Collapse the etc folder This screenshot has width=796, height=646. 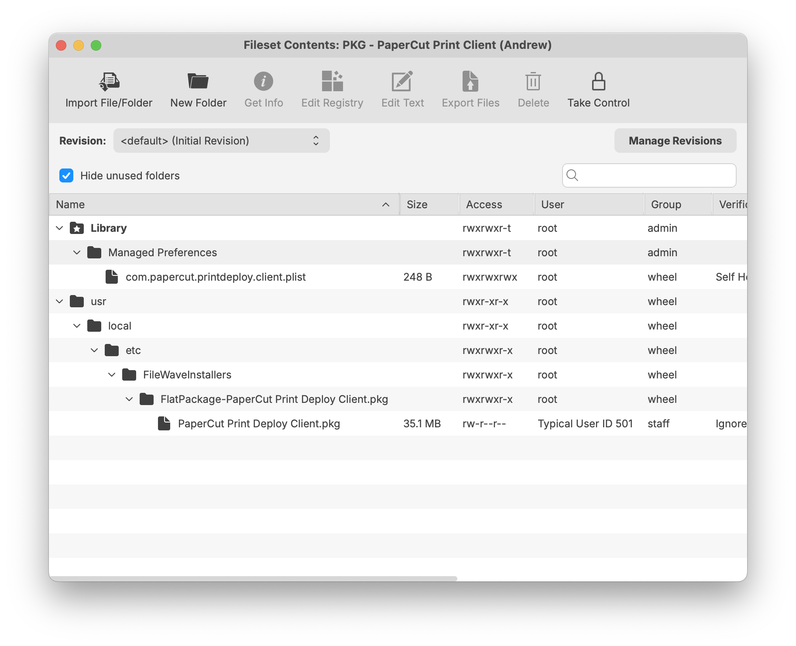pyautogui.click(x=94, y=350)
